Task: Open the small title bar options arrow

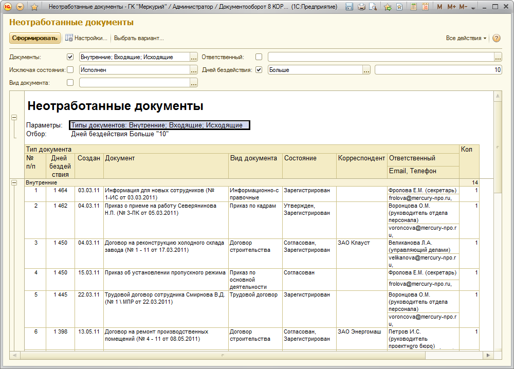Action: coord(473,8)
